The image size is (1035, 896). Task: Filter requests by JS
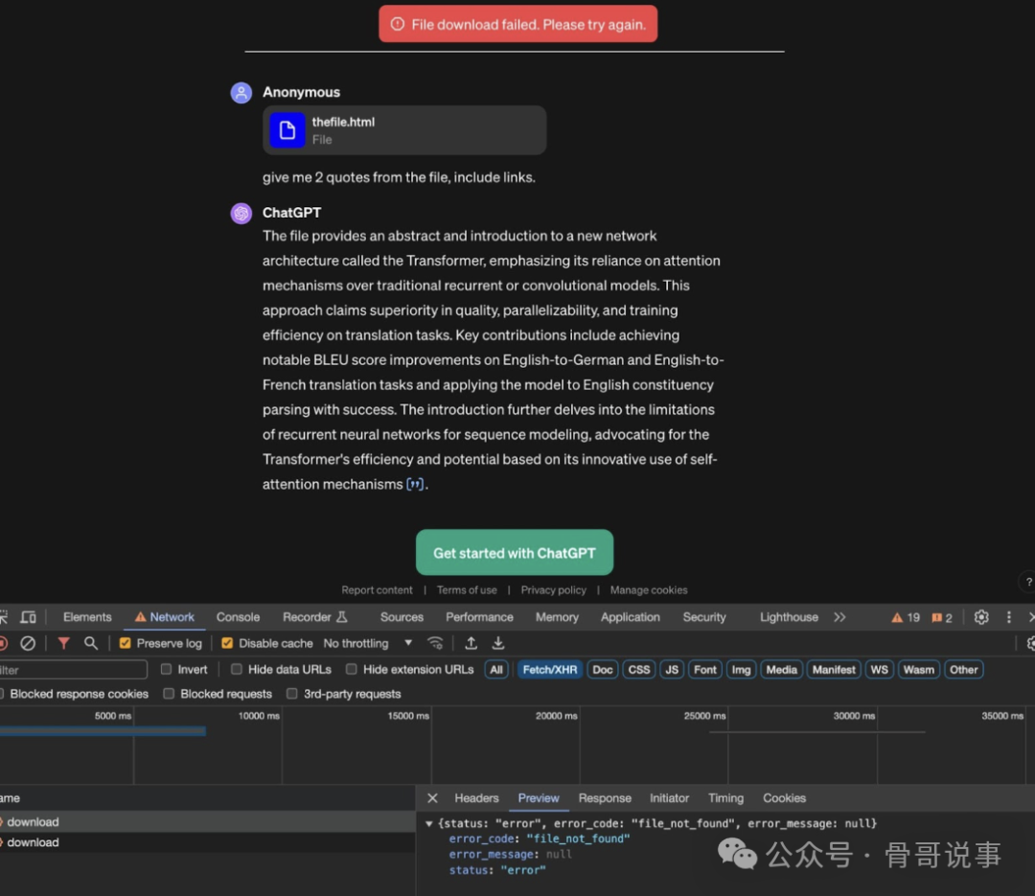click(671, 670)
